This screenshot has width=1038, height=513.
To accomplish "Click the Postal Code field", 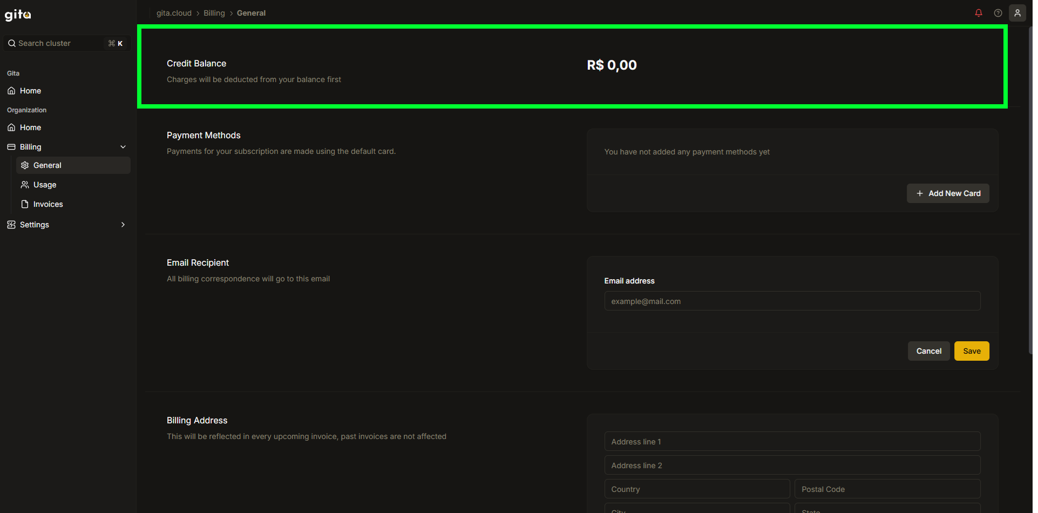I will coord(887,489).
